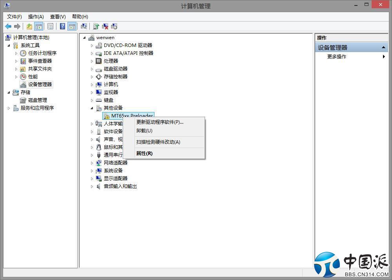Collapse the wenwen root node
Screen dimensions: 392x280
point(85,38)
